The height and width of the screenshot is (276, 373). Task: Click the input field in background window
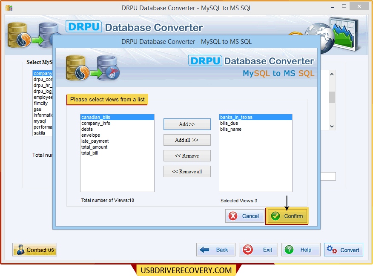(328, 176)
